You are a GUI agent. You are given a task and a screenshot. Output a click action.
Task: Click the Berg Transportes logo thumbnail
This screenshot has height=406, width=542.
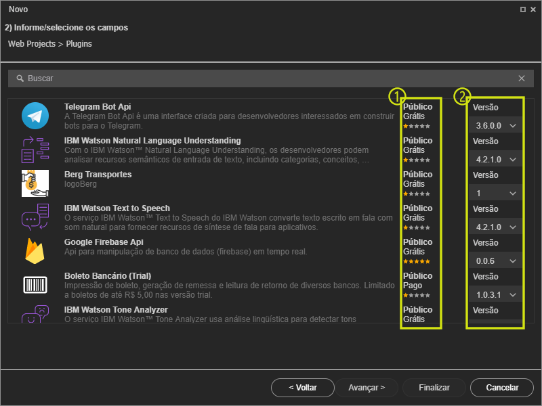pos(35,183)
